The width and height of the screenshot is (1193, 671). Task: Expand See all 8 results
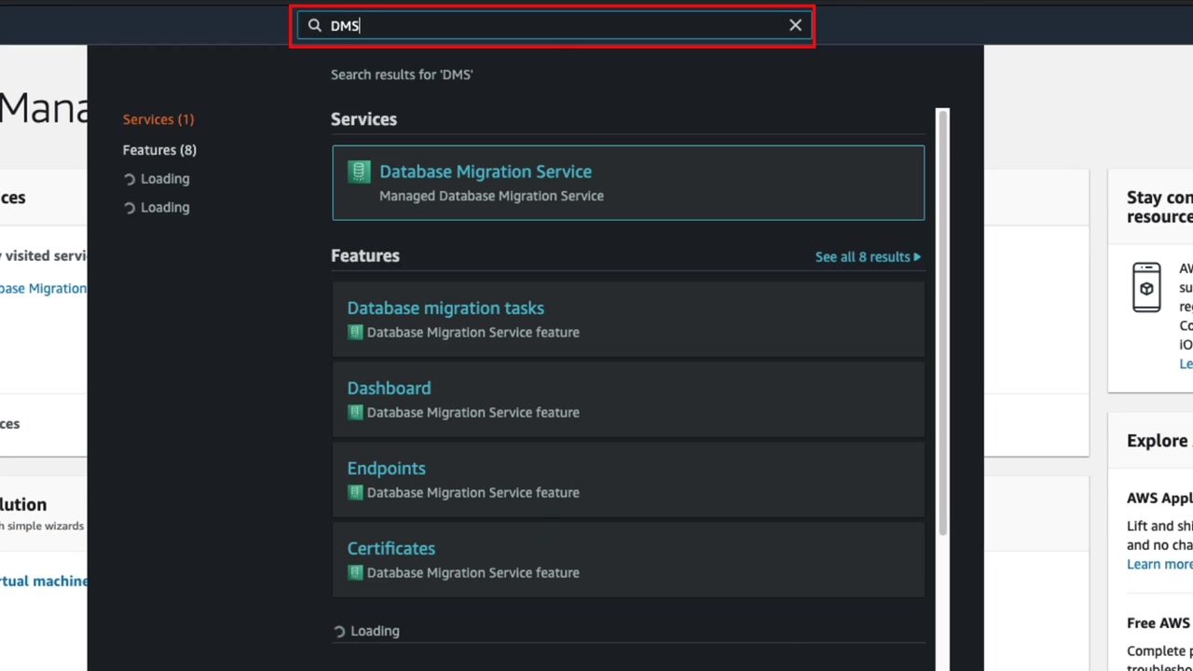point(867,257)
